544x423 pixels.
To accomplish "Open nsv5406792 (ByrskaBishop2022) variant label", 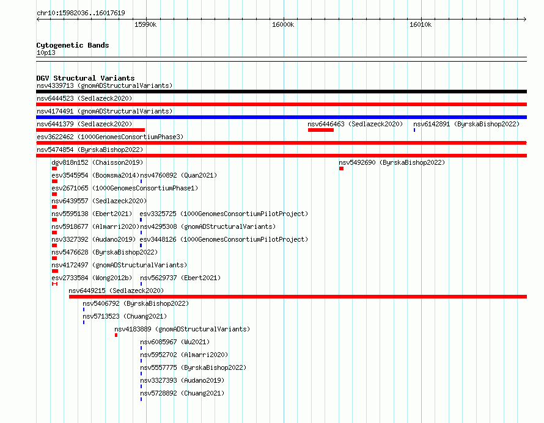I will (x=136, y=303).
